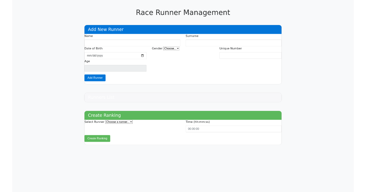366x192 pixels.
Task: Click the Select Runner label
Action: (x=94, y=122)
